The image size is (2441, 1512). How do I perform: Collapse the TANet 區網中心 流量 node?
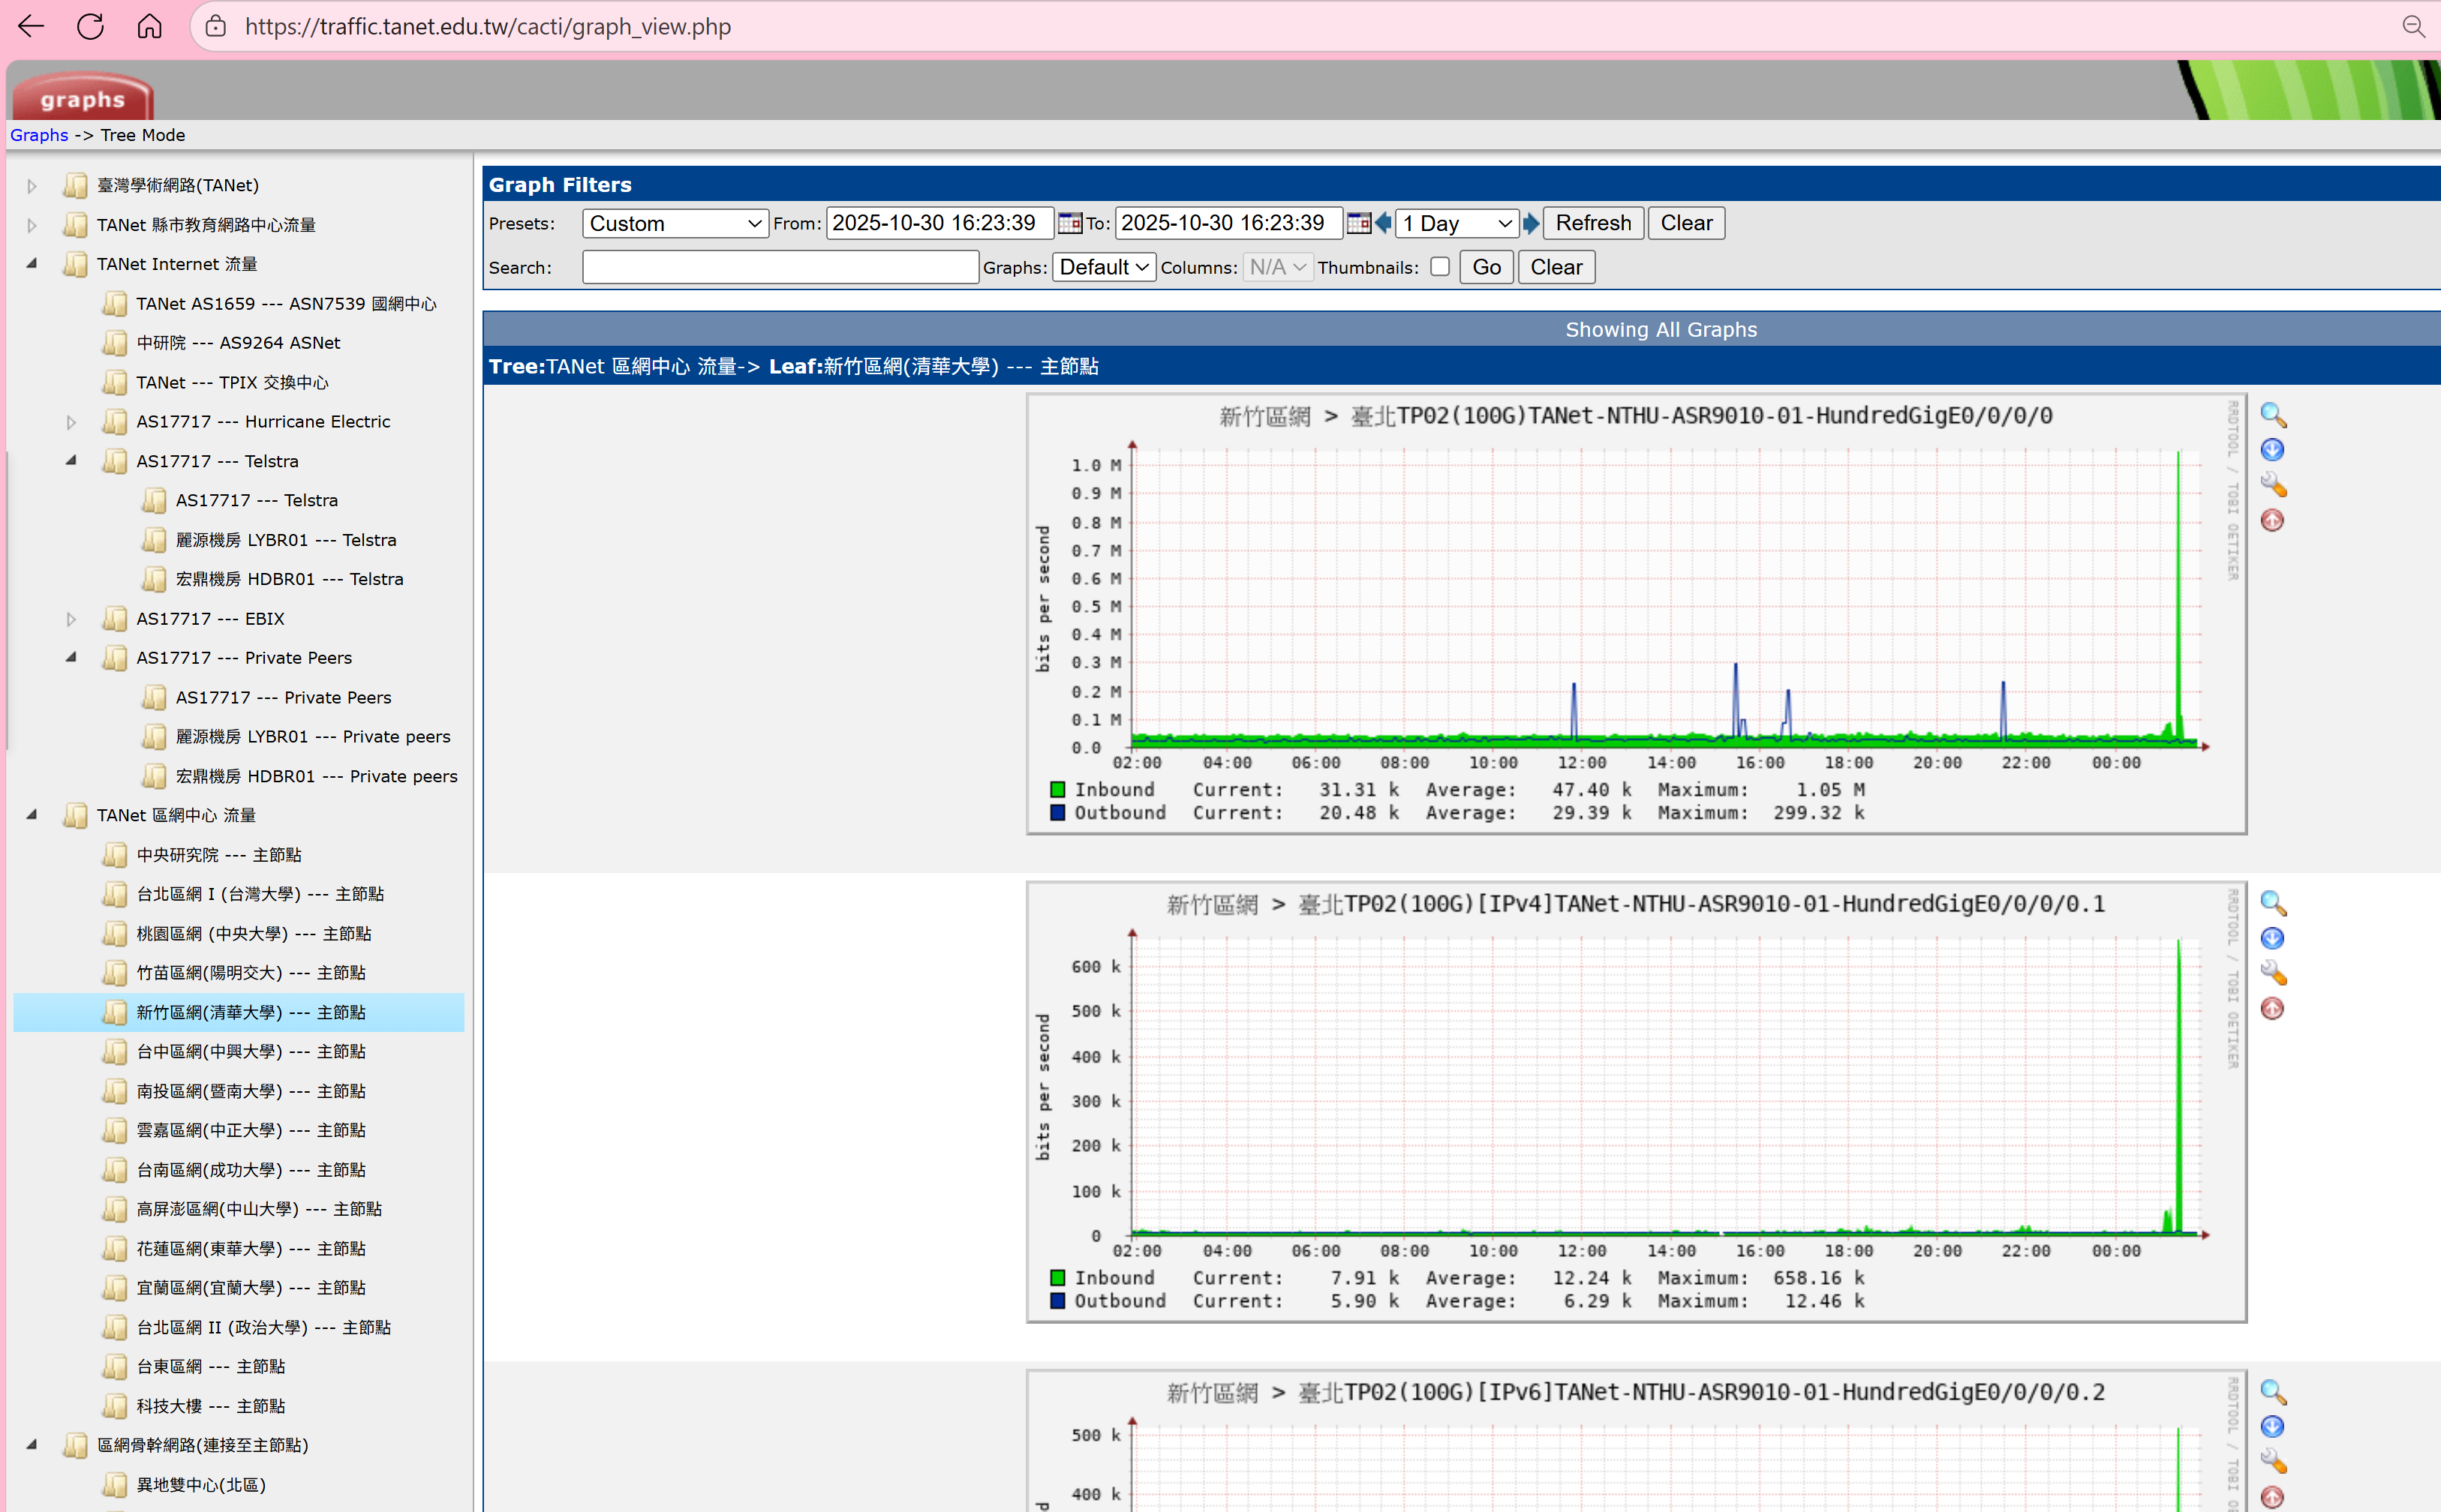pyautogui.click(x=32, y=815)
